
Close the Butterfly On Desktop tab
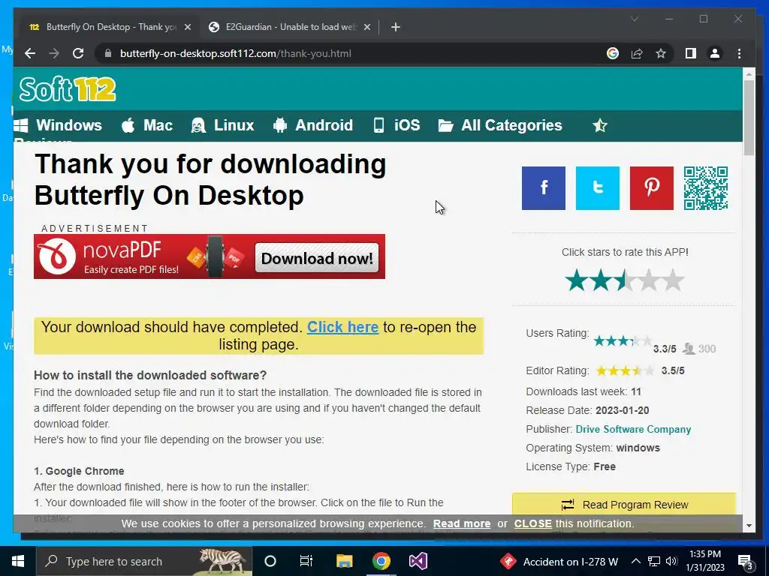(187, 27)
